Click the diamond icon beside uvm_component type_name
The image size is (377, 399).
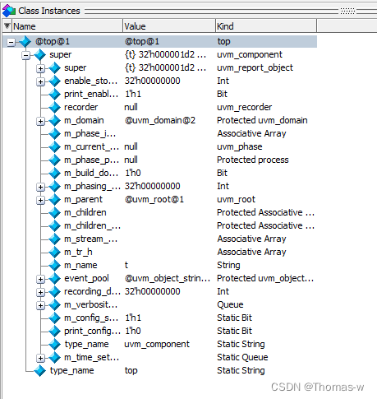click(x=54, y=345)
